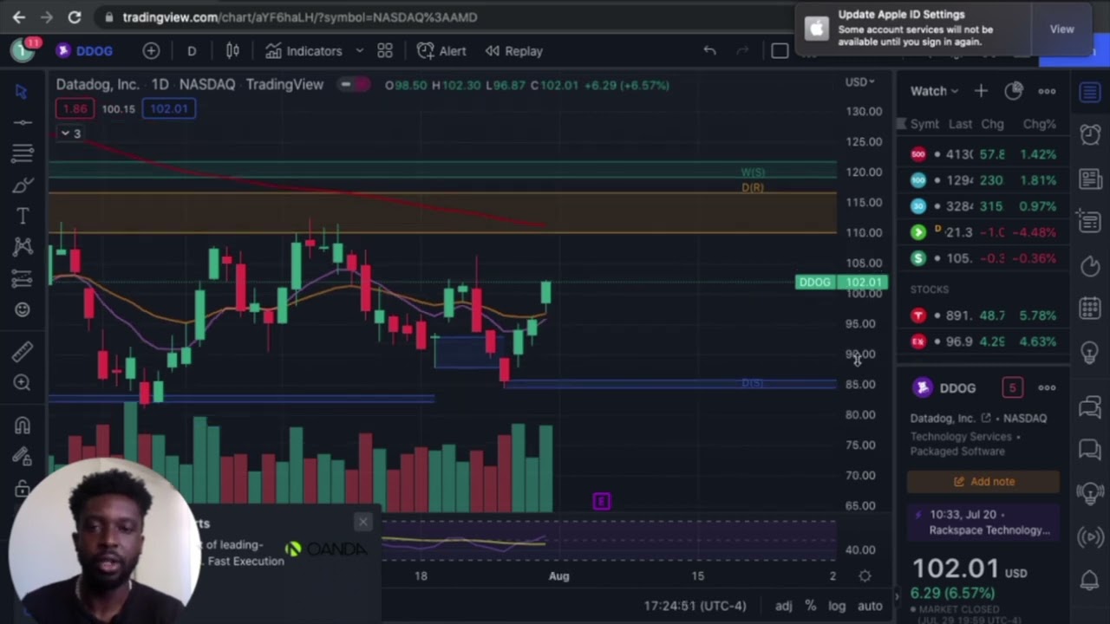Toggle stay in drawing mode
The height and width of the screenshot is (624, 1110).
coord(22,457)
